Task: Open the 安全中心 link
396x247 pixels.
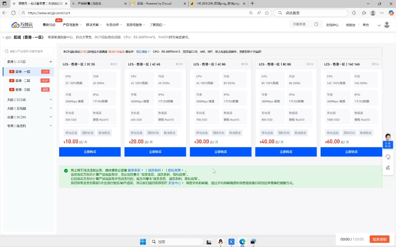Action: point(176,183)
